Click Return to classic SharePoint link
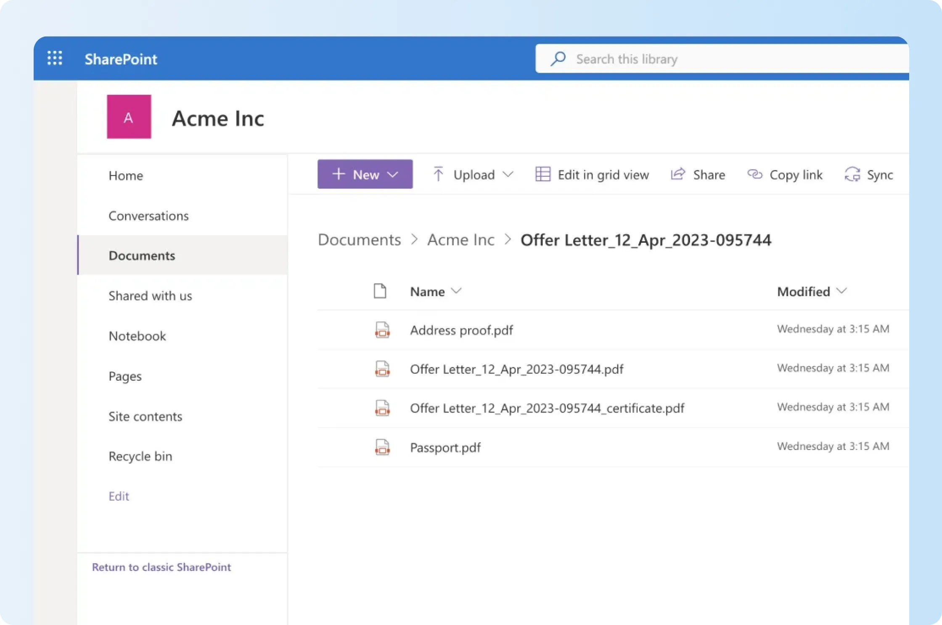 pos(161,567)
